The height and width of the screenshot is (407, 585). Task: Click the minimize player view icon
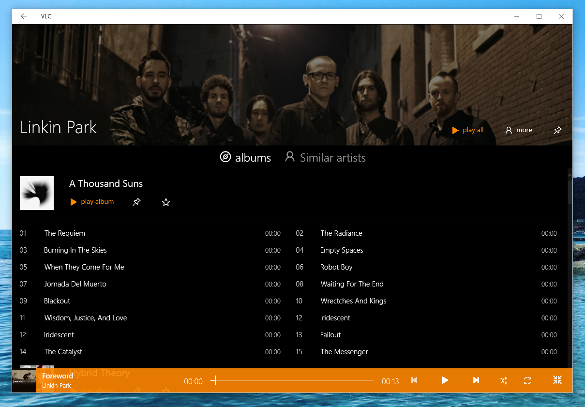[557, 380]
